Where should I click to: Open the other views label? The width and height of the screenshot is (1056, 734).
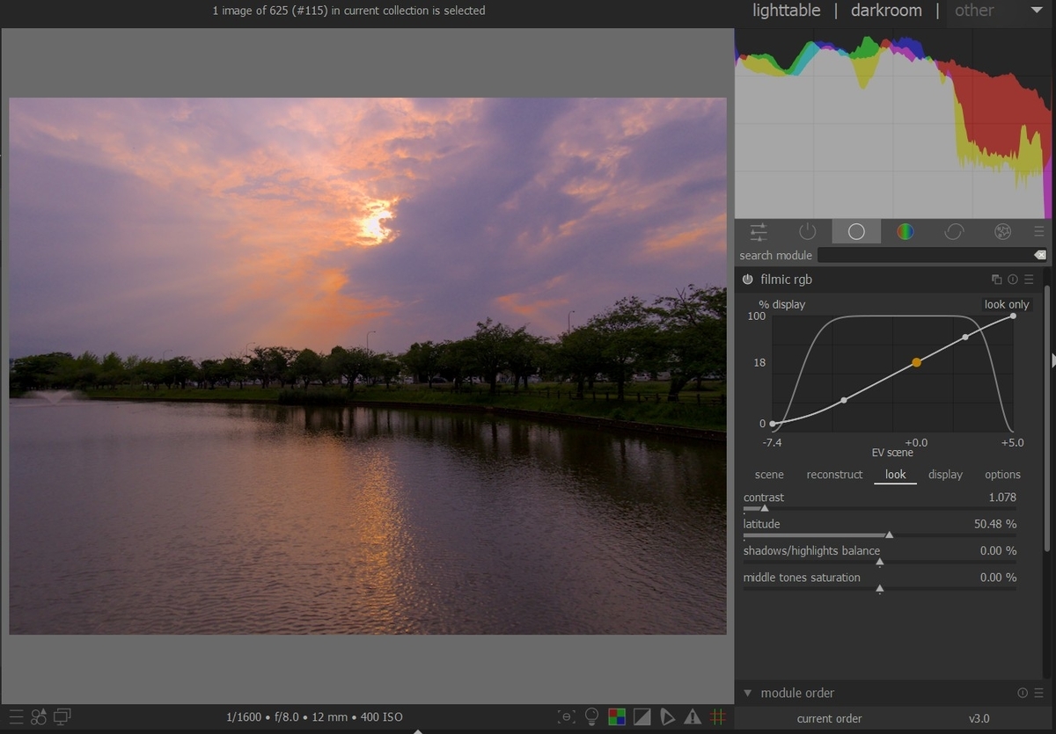pos(974,11)
